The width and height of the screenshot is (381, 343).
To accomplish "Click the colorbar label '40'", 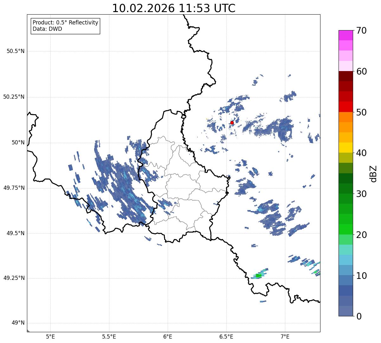I will (361, 153).
